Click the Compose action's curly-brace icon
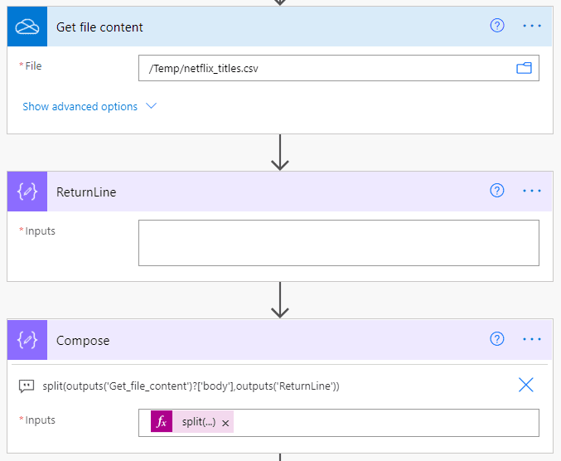 click(x=27, y=340)
